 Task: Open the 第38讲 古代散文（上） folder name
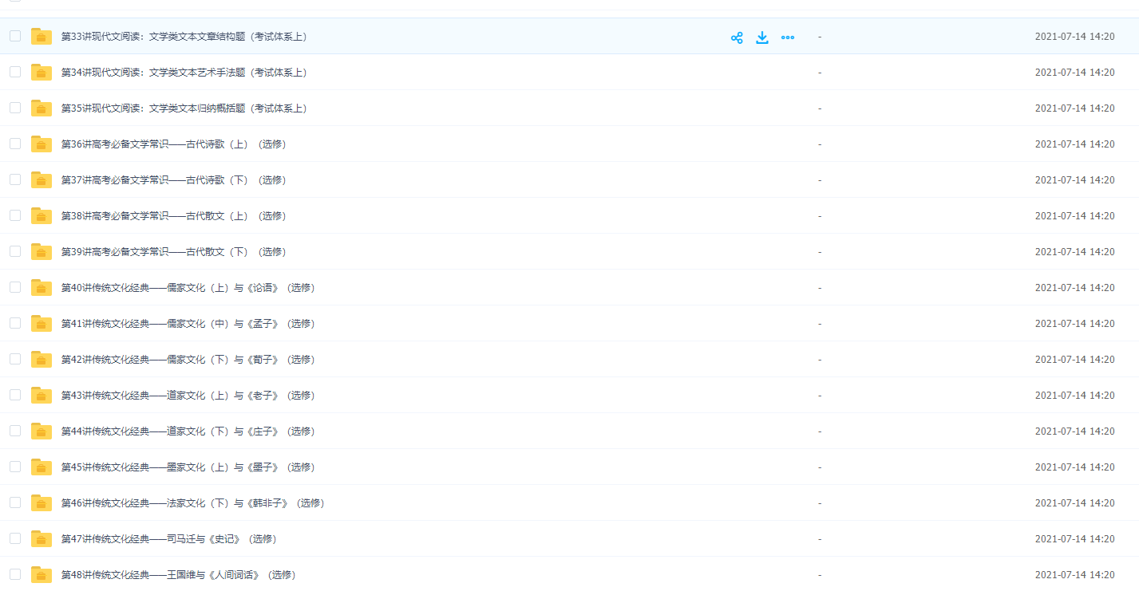click(x=173, y=216)
